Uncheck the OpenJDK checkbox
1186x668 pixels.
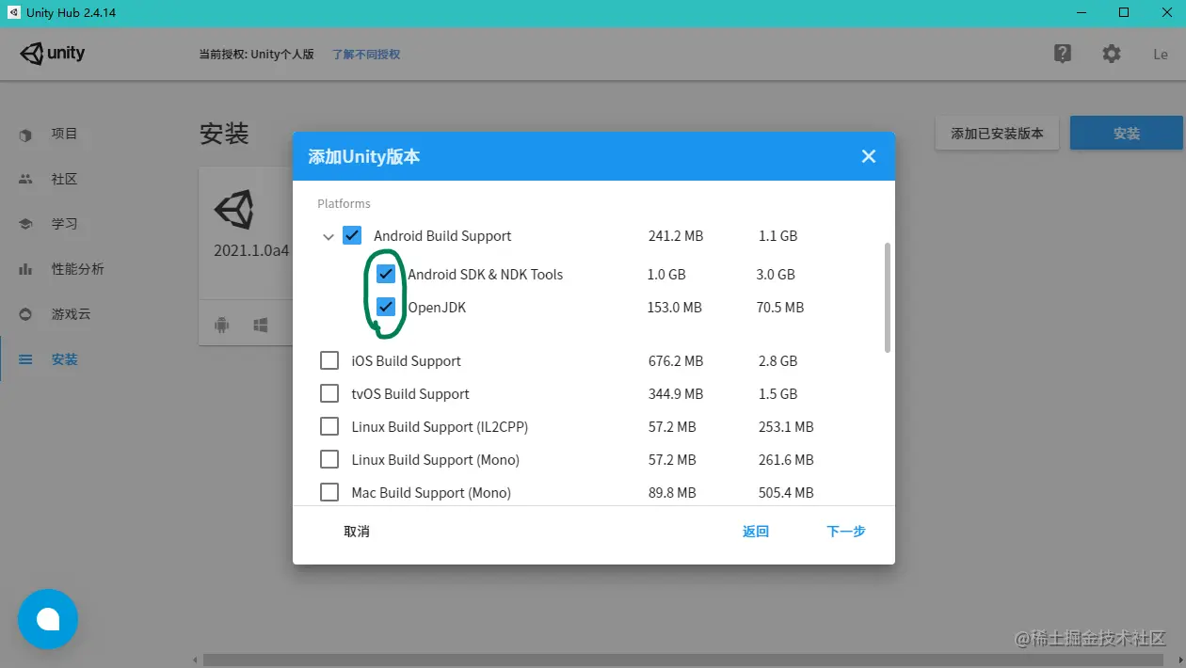click(x=386, y=307)
